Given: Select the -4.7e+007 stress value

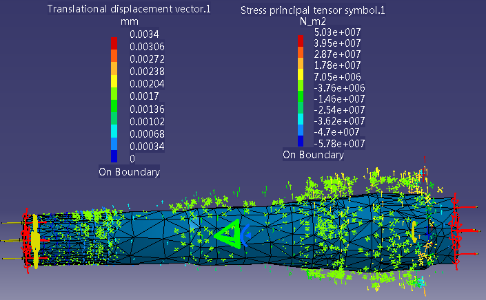Looking at the screenshot, I should pos(336,132).
